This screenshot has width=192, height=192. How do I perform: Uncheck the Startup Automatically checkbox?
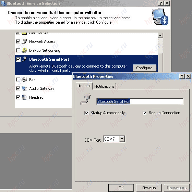point(86,113)
